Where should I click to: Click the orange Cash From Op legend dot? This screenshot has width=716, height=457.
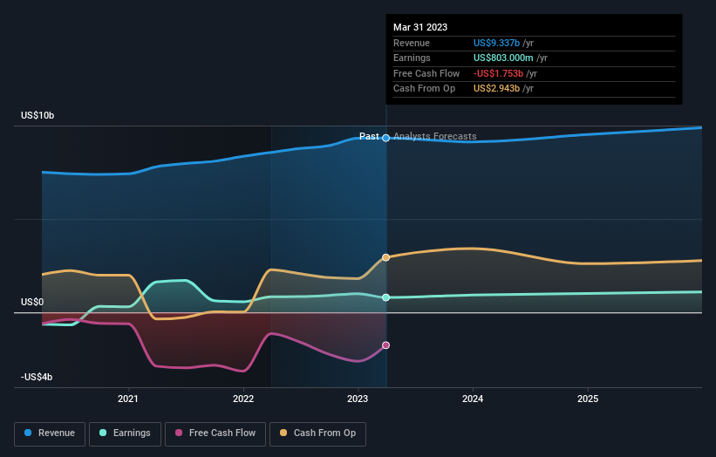coord(283,433)
